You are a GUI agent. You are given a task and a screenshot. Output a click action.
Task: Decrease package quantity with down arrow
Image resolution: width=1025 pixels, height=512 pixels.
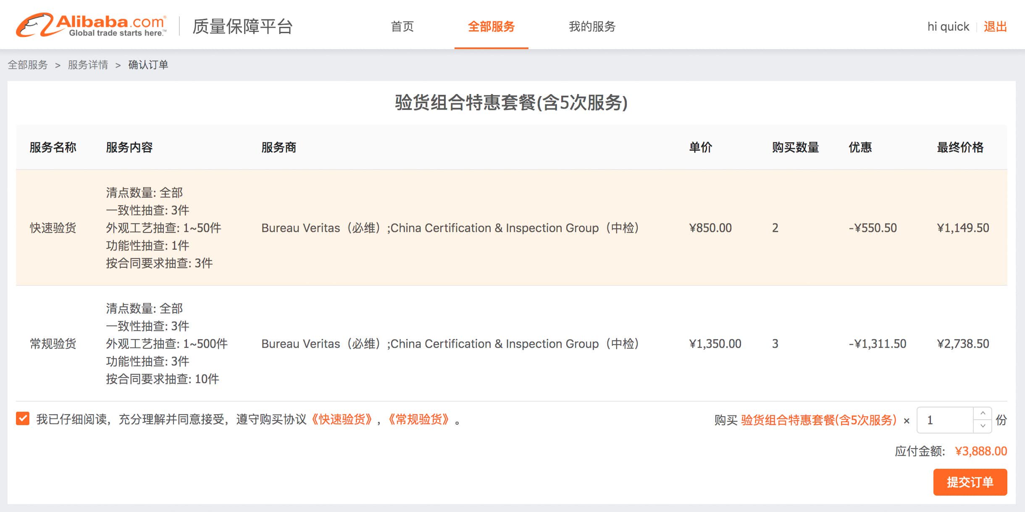983,426
